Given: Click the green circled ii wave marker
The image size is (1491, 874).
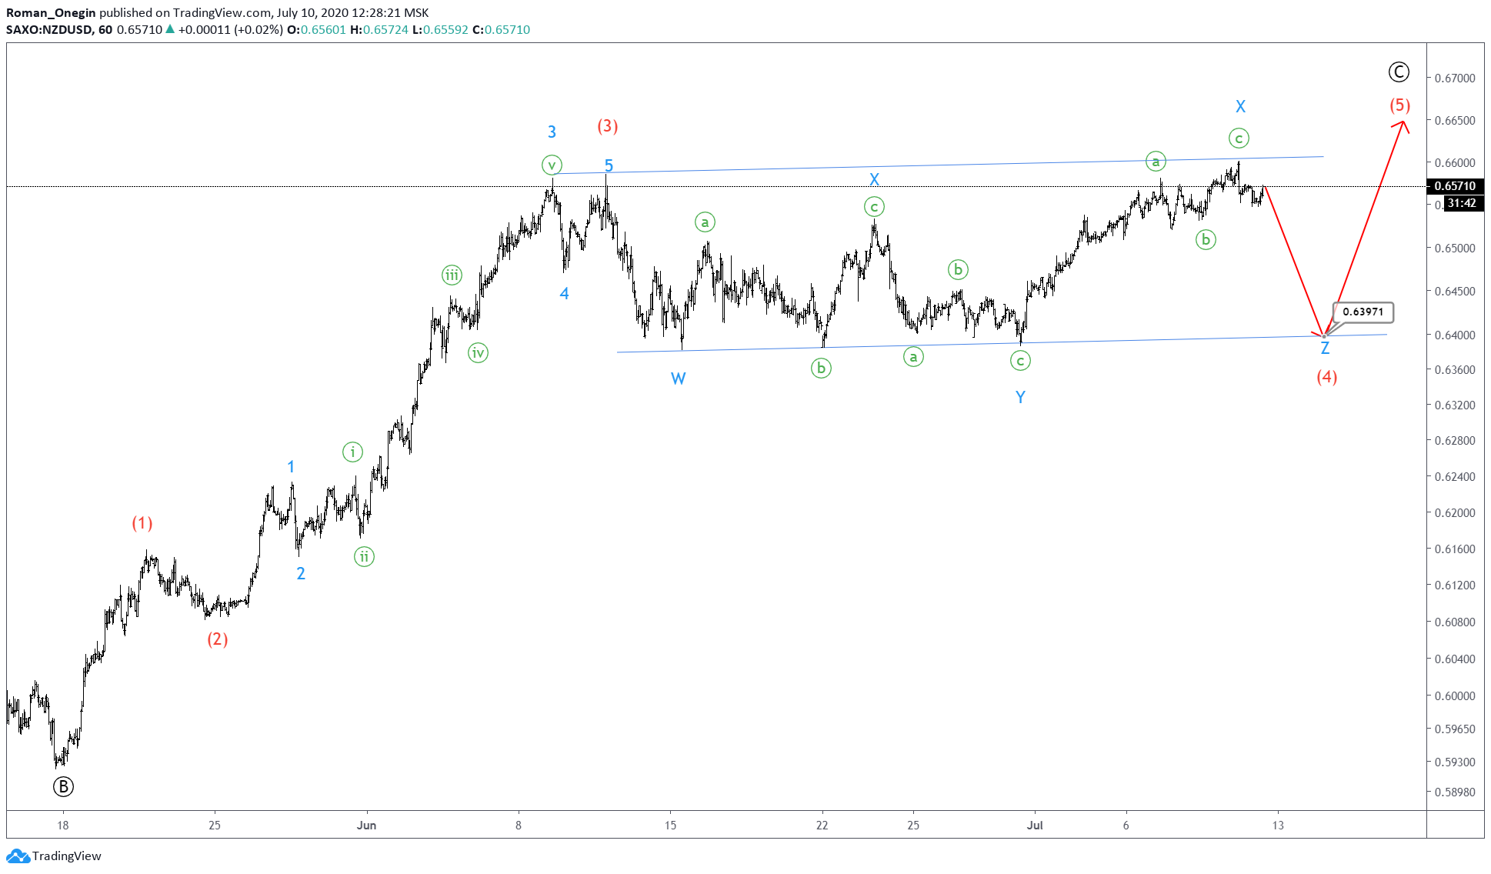Looking at the screenshot, I should coord(364,556).
